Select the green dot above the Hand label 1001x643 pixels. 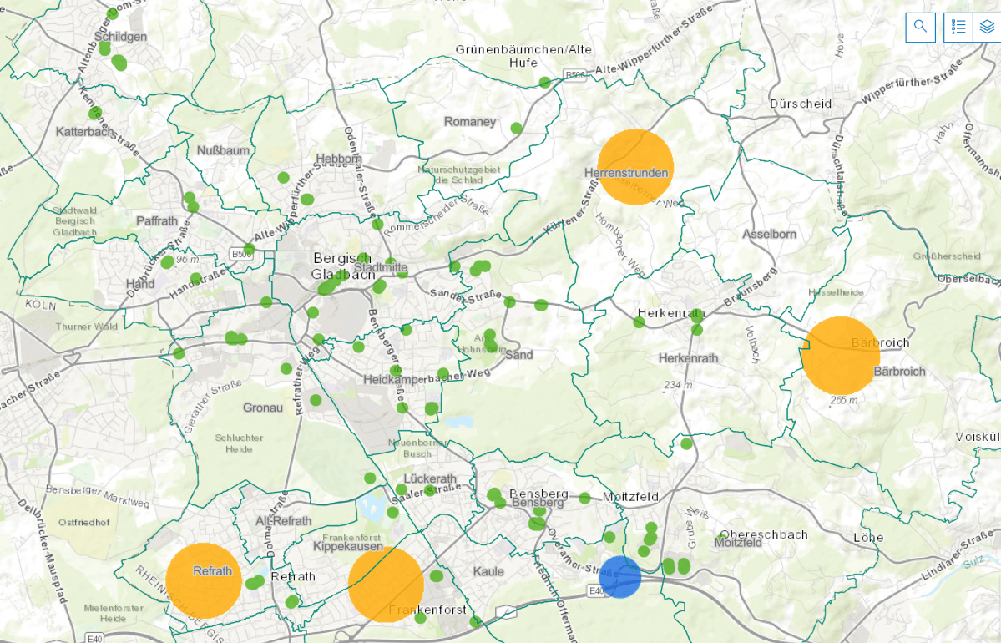coord(167,262)
